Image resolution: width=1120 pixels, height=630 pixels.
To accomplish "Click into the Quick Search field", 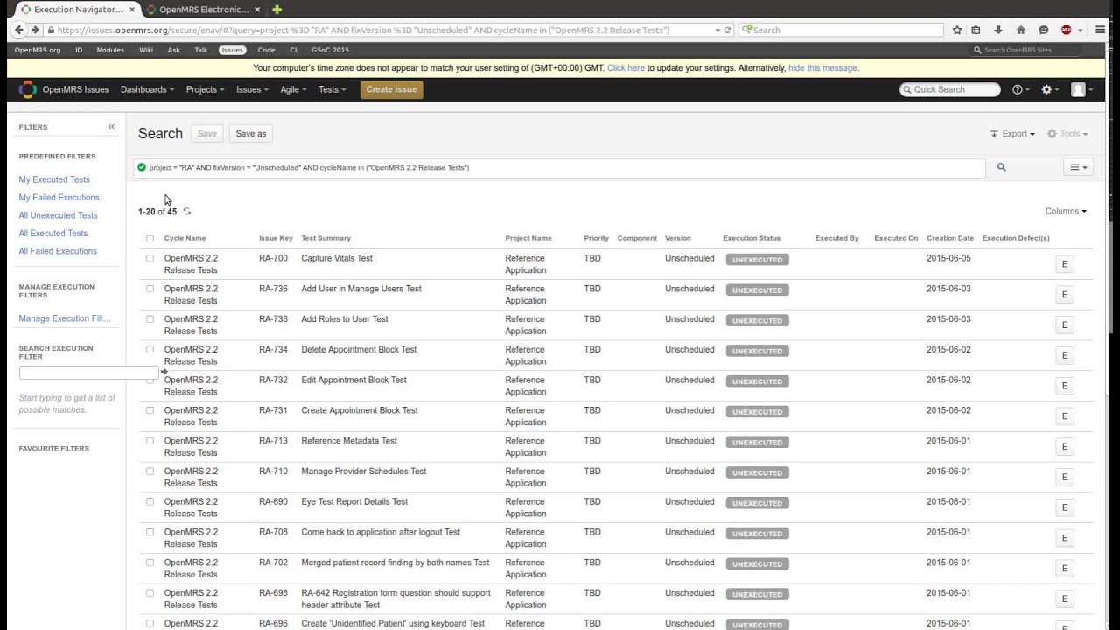I will pos(949,89).
